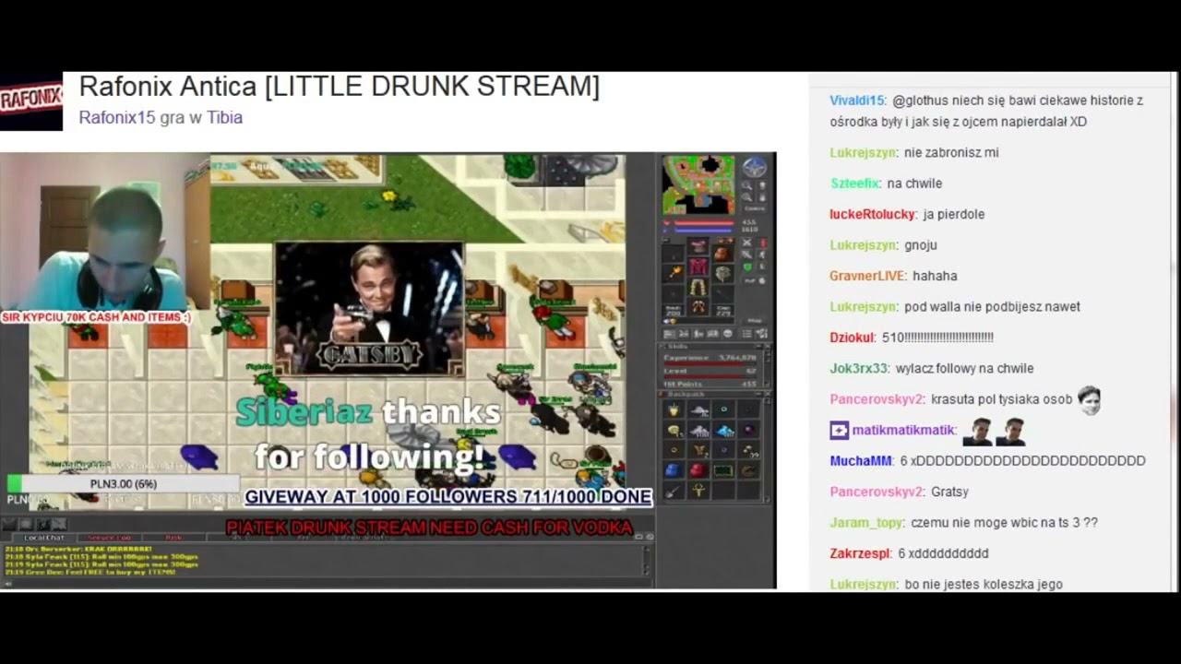Click username matikmatikmatik in chat
This screenshot has width=1181, height=664.
tap(903, 430)
